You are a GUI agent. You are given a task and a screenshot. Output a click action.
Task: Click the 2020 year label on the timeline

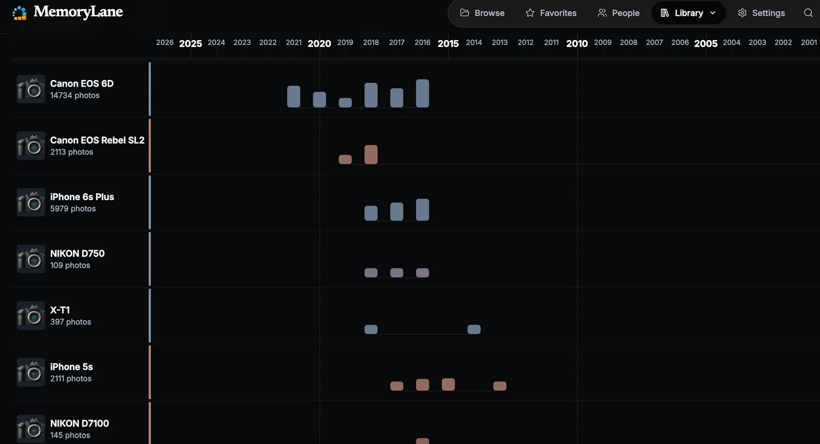click(x=319, y=44)
